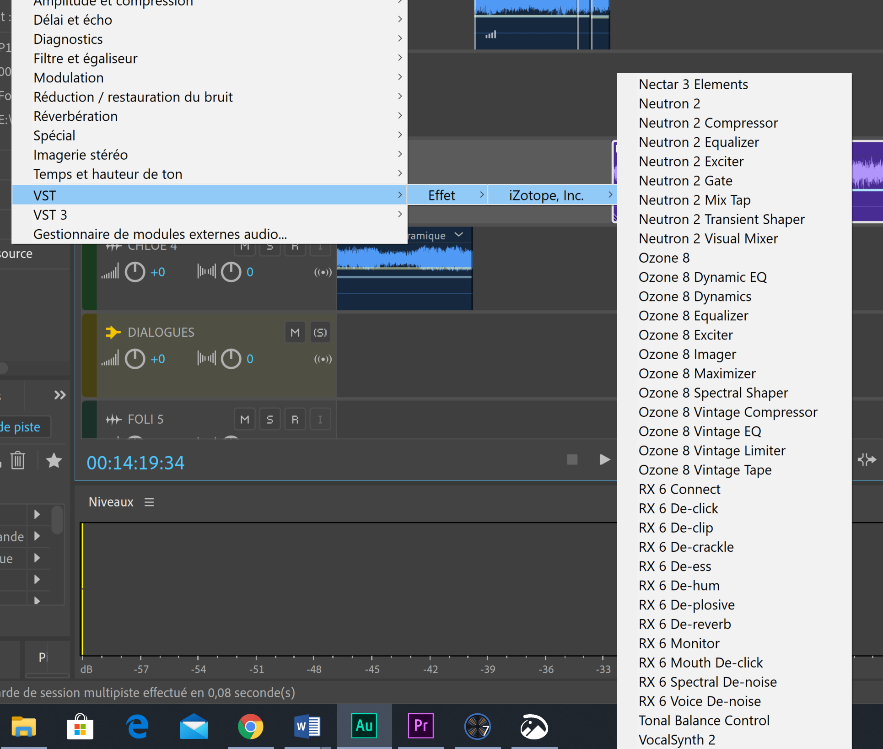Click the Stop transport button

pyautogui.click(x=572, y=459)
